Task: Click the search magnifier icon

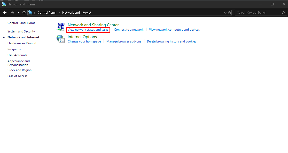Action: [283, 13]
